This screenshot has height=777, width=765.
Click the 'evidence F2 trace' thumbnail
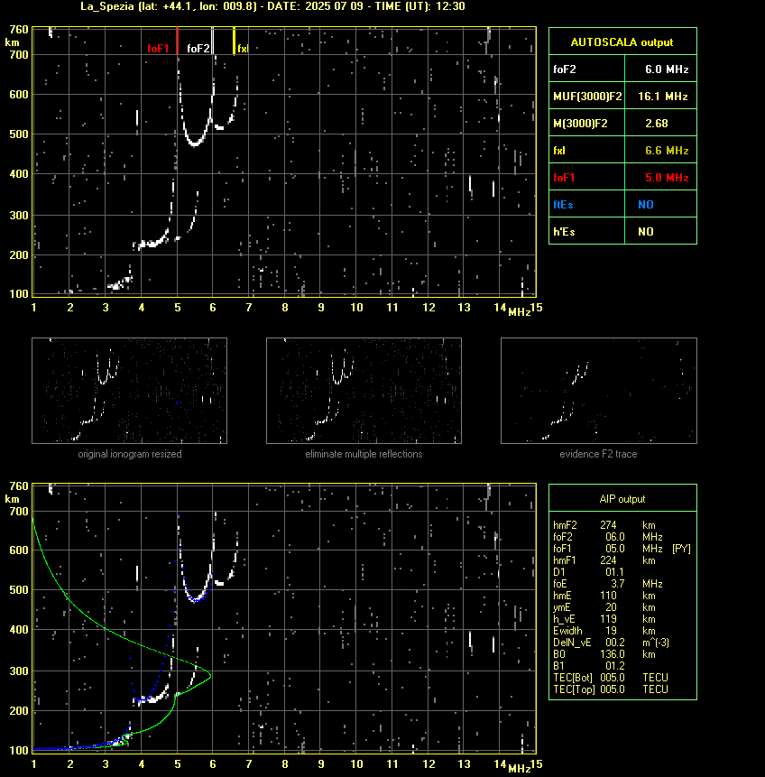coord(598,391)
